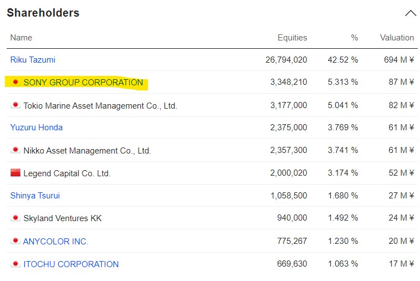Viewport: 420px width, 281px height.
Task: Click Japan flag beside Sony Group Corporation
Action: (16, 83)
